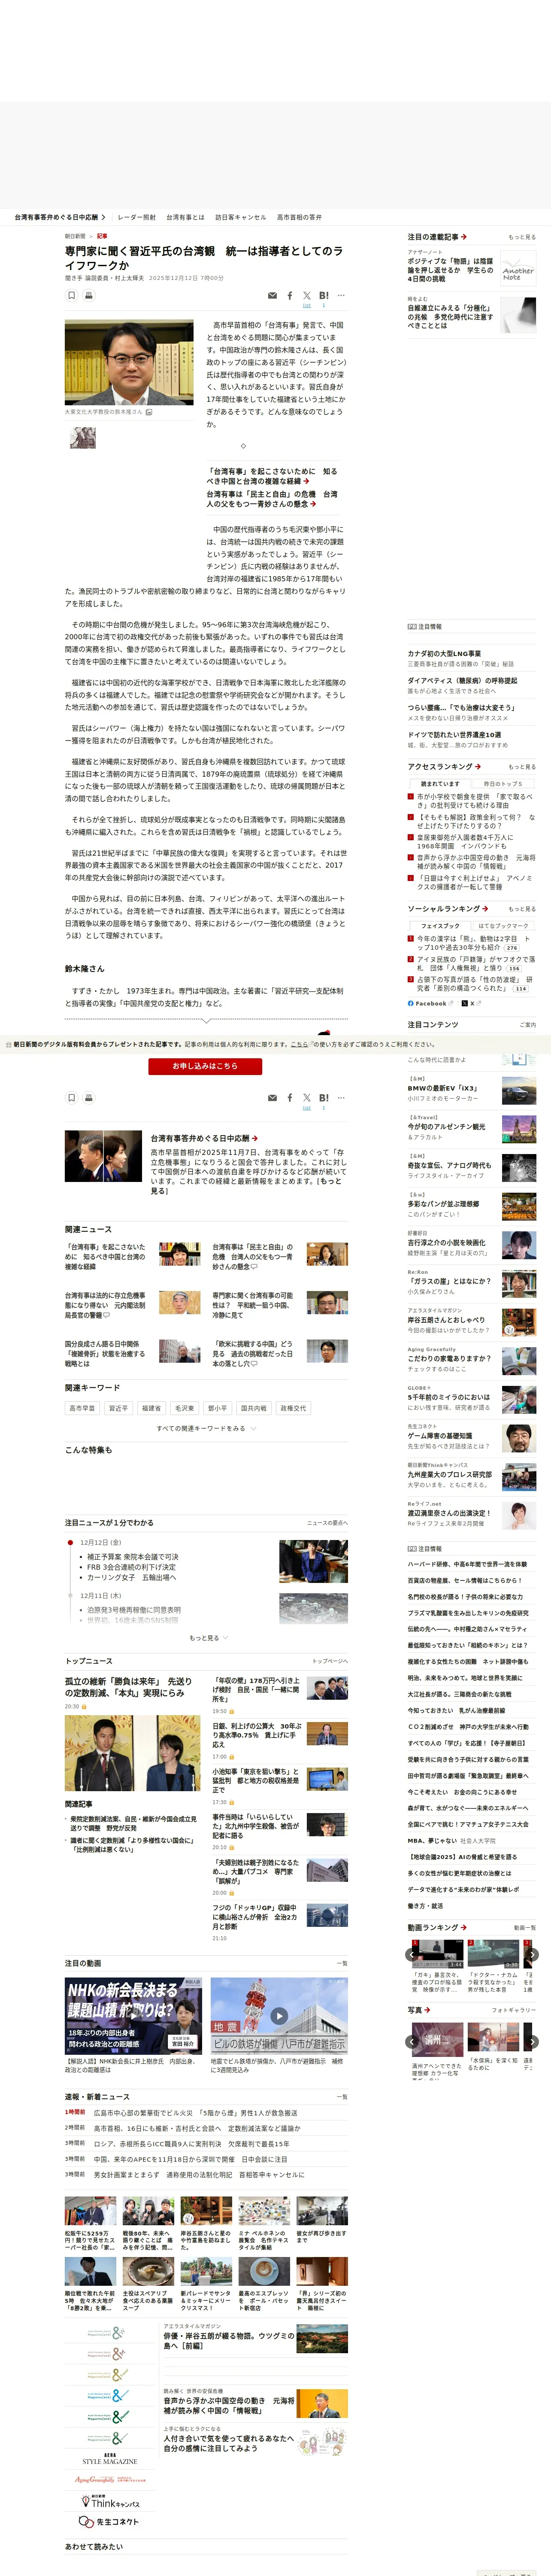Select the 習近平 keyword tag

tap(118, 1408)
